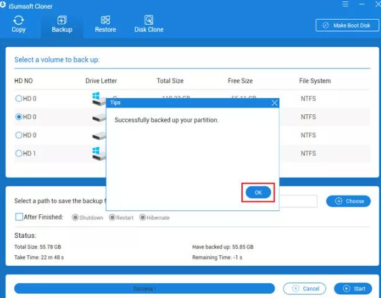Viewport: 381px width, 298px height.
Task: Choose the Restart radio option
Action: click(112, 217)
